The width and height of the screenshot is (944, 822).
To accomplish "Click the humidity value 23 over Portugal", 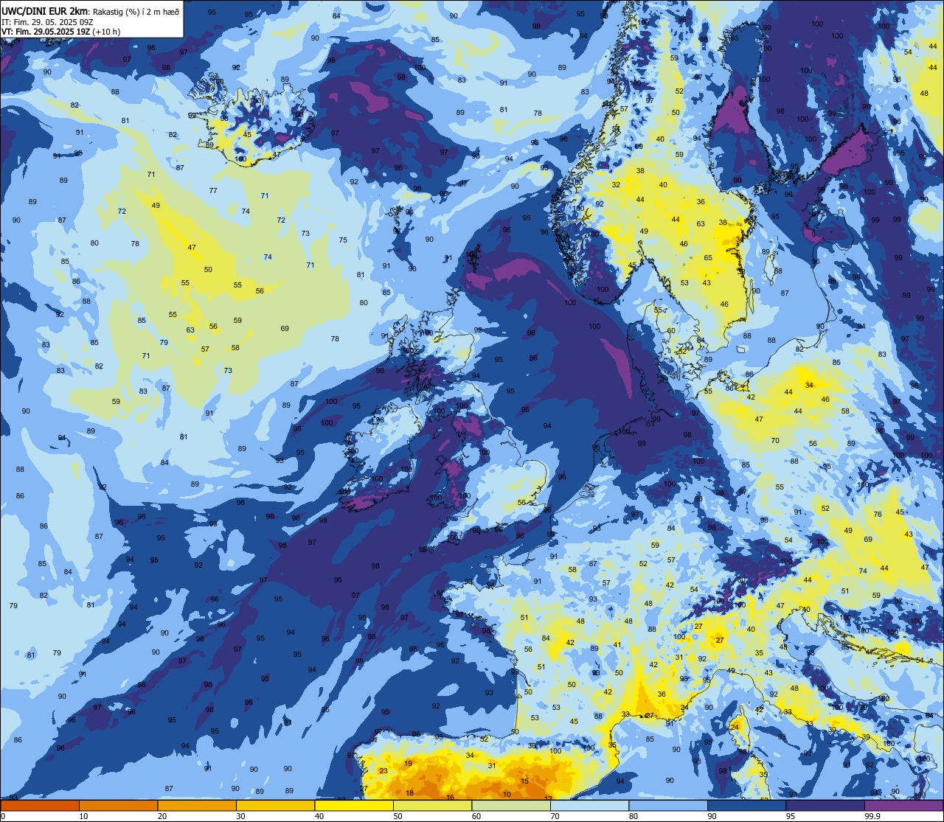I will click(383, 771).
